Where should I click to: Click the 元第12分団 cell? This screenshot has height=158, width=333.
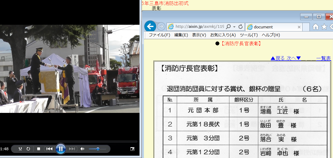pos(203,152)
